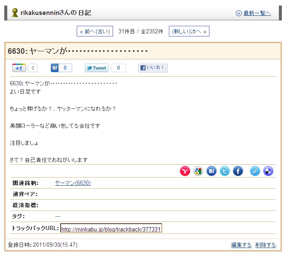Share via round blue Hatena B! icon
284x254 pixels.
(x=211, y=171)
